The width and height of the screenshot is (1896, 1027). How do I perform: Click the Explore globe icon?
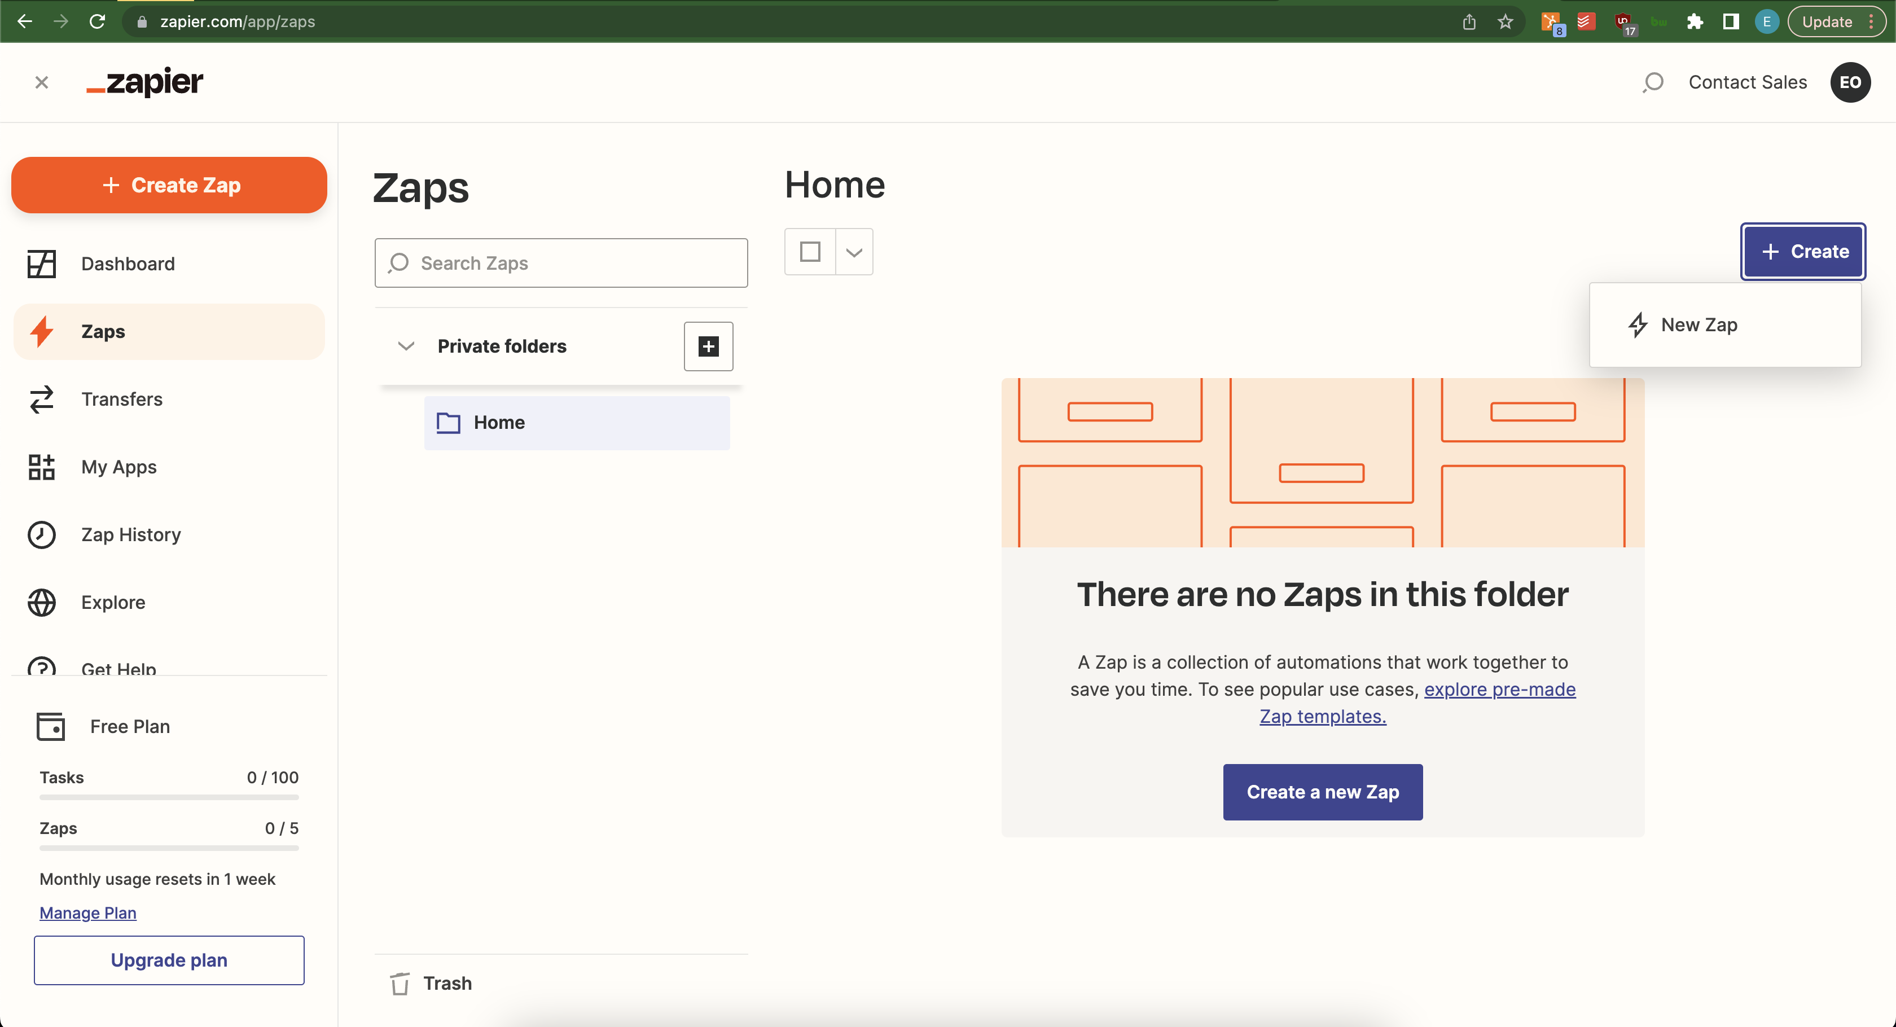(x=41, y=602)
